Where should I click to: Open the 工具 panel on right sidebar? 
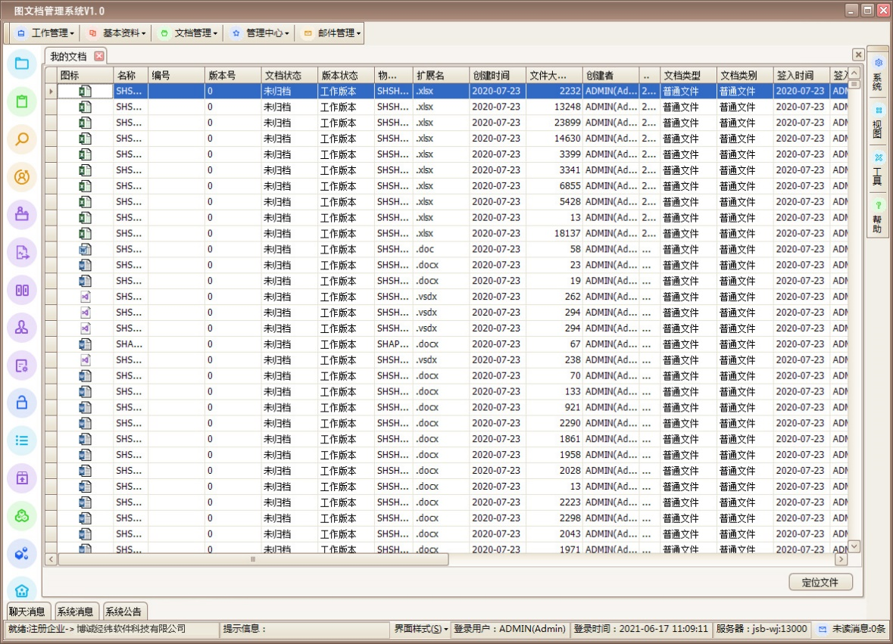coord(878,169)
